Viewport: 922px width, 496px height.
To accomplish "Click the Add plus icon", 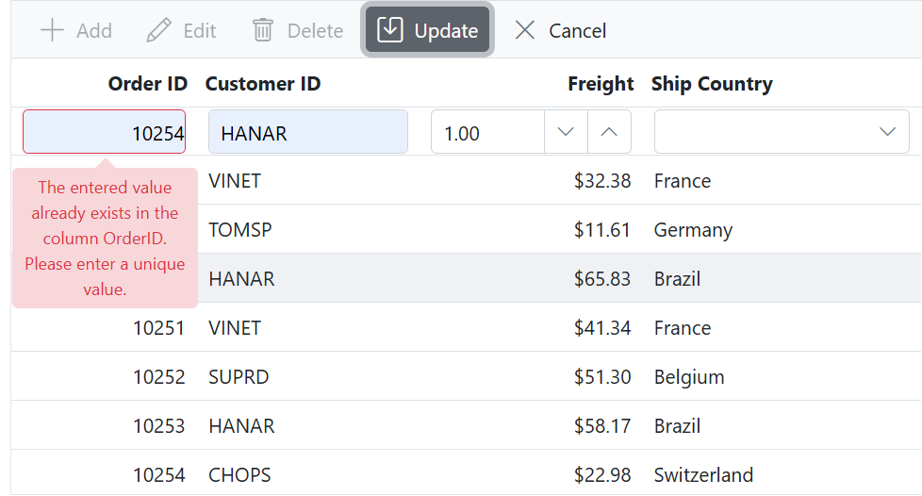I will click(53, 30).
